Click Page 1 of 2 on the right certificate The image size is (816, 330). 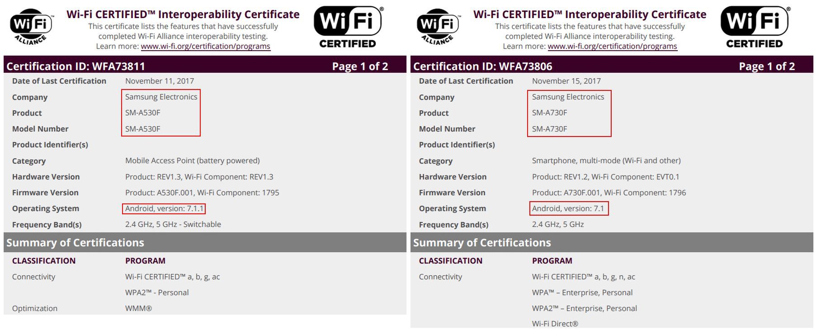point(767,66)
